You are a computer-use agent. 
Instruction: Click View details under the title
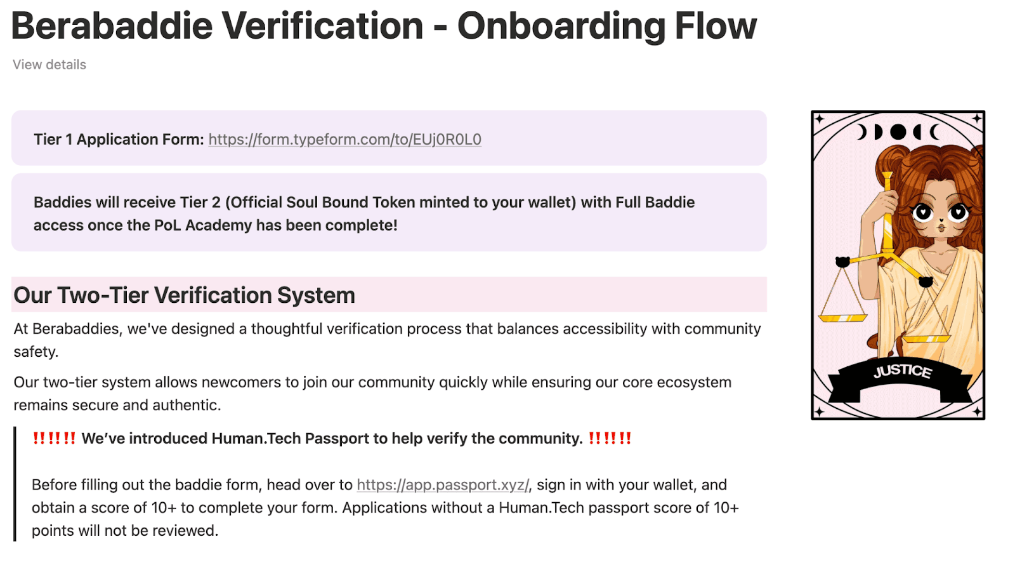[49, 65]
